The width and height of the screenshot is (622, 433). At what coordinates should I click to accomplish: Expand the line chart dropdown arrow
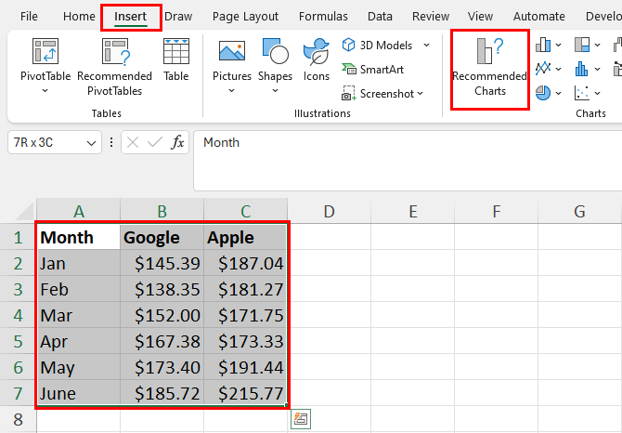click(x=558, y=69)
